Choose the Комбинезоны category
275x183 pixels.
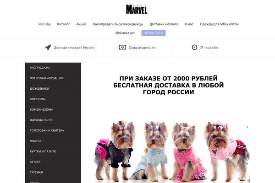(x=53, y=109)
